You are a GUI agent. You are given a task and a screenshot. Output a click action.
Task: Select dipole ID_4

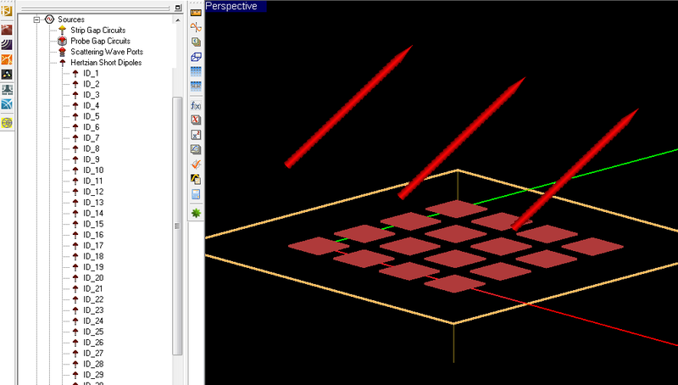[x=92, y=105]
